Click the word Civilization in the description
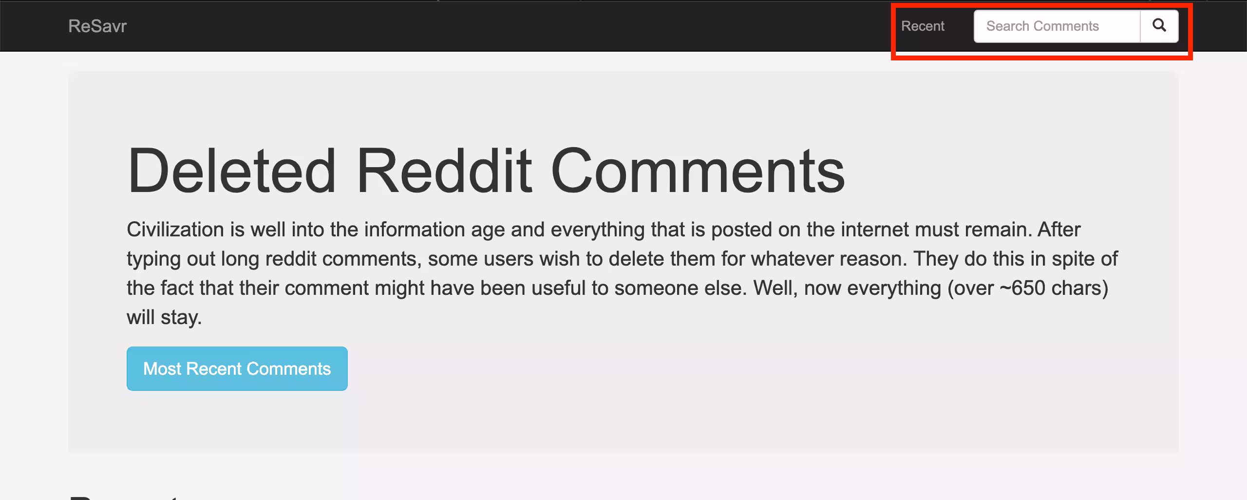1247x500 pixels. click(x=175, y=230)
